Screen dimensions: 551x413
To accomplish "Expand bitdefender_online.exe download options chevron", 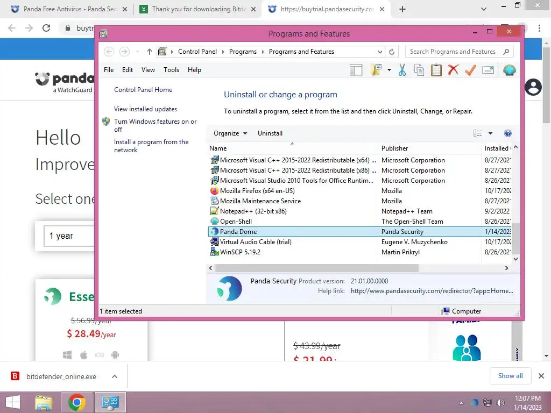I will click(x=115, y=376).
